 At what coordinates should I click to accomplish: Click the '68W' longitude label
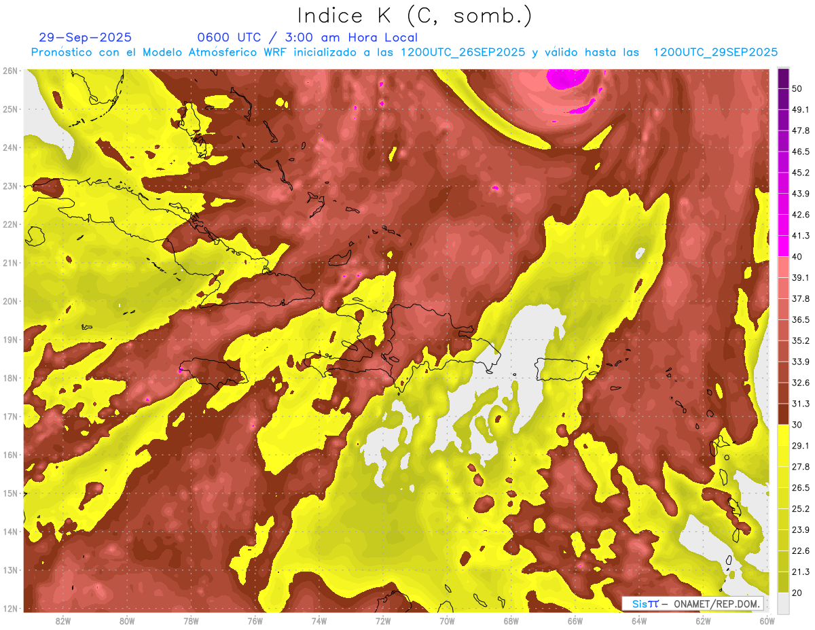point(511,621)
